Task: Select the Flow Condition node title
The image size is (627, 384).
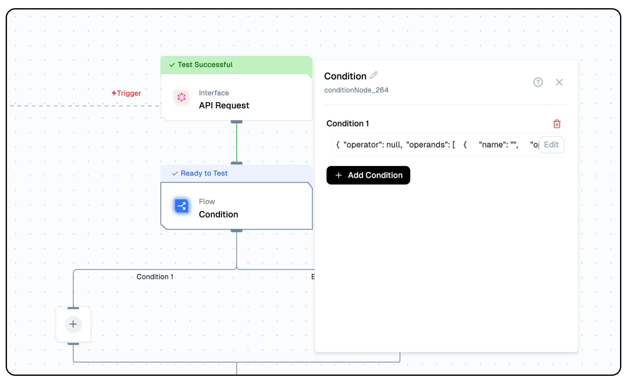Action: point(218,214)
